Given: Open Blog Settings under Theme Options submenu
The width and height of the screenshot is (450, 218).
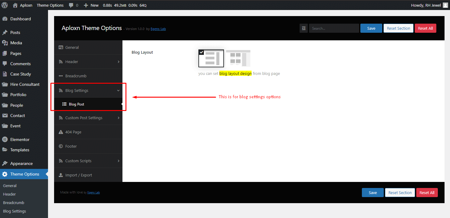Looking at the screenshot, I should pyautogui.click(x=15, y=211).
